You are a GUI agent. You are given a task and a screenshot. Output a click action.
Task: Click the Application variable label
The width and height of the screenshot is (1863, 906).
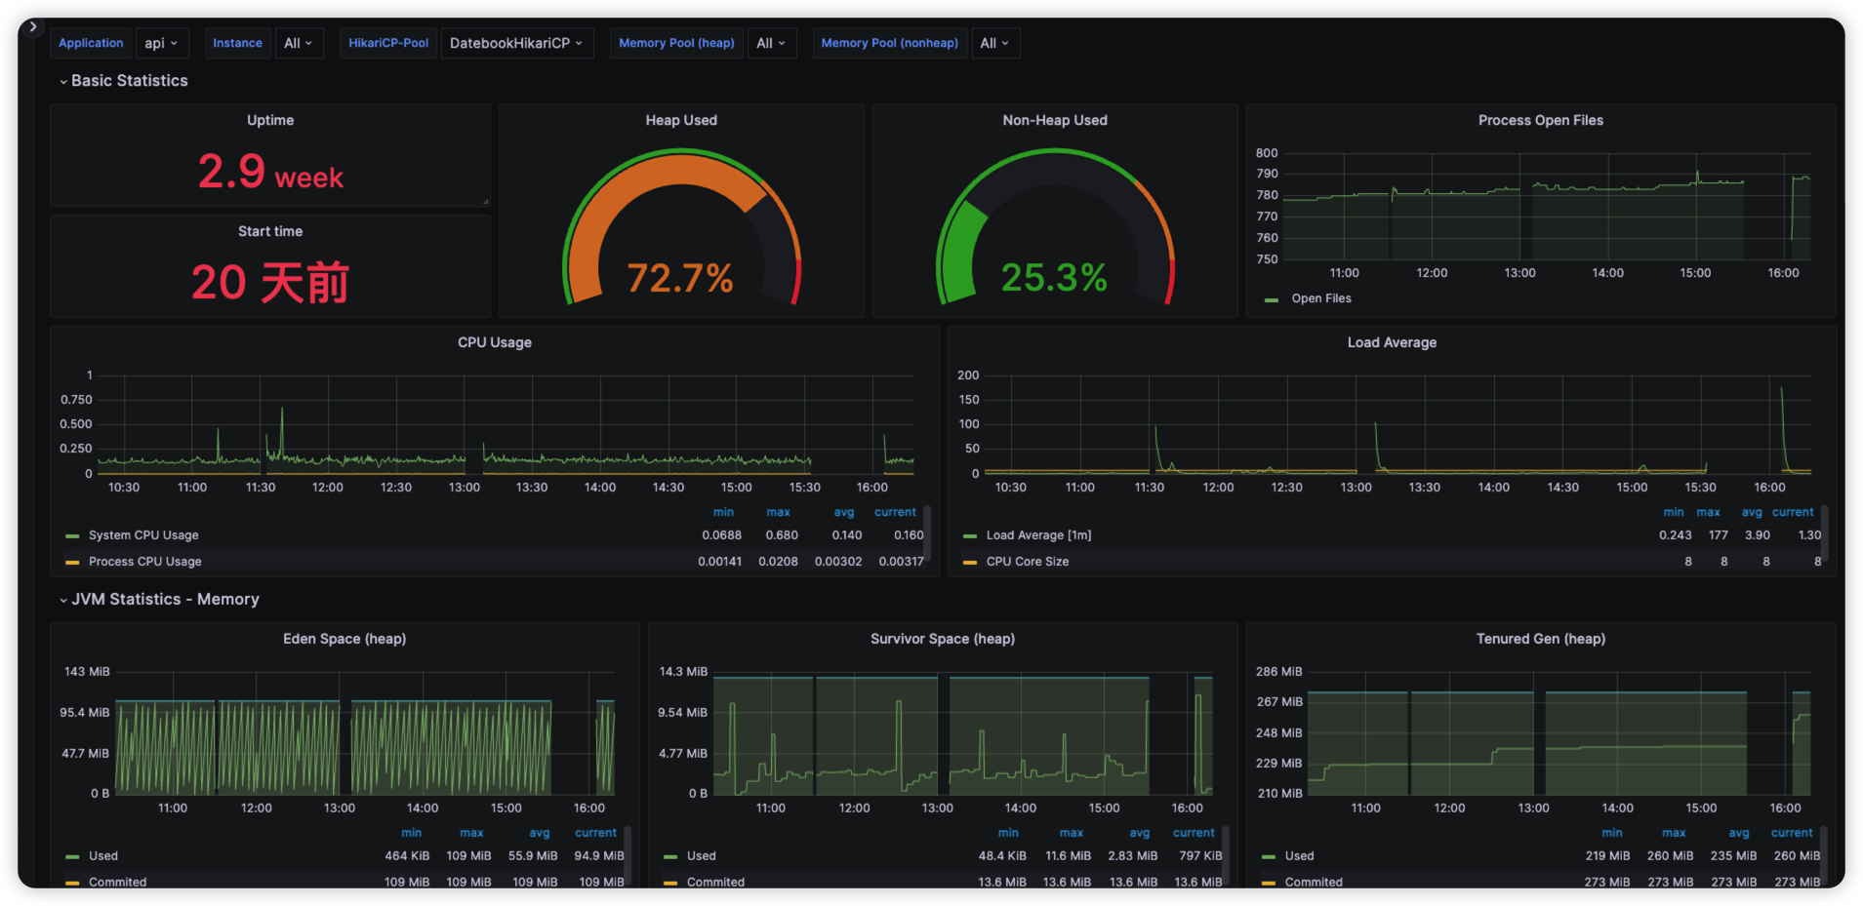coord(91,43)
